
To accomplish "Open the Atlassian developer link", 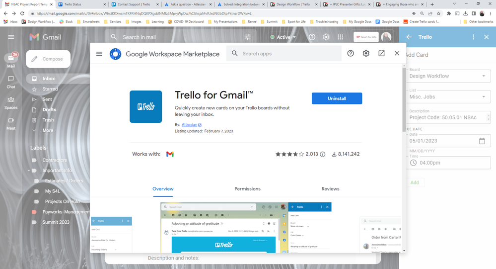I will pos(191,125).
